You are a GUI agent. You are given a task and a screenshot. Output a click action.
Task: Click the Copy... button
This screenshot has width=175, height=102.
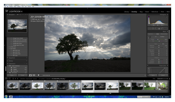click(12, 75)
